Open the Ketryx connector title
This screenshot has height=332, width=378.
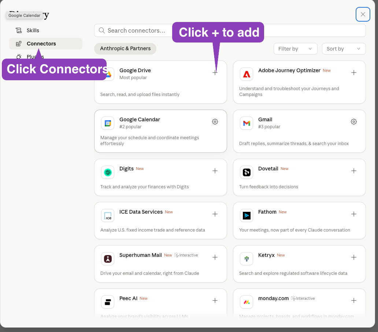(x=266, y=255)
